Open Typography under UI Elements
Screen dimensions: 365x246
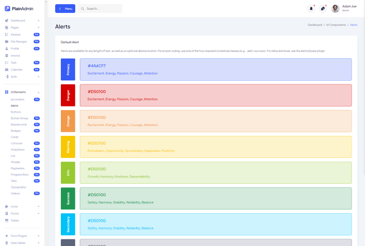tap(18, 187)
